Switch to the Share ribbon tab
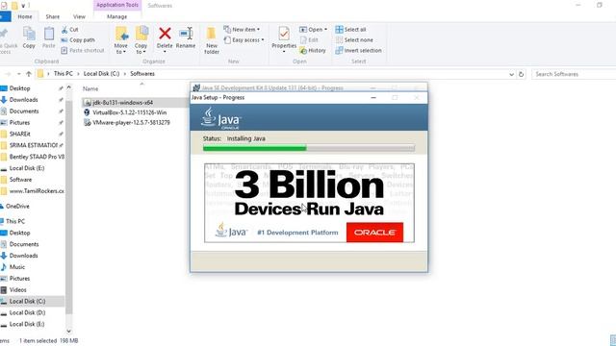Screen dimensions: 616x346 pyautogui.click(x=52, y=16)
